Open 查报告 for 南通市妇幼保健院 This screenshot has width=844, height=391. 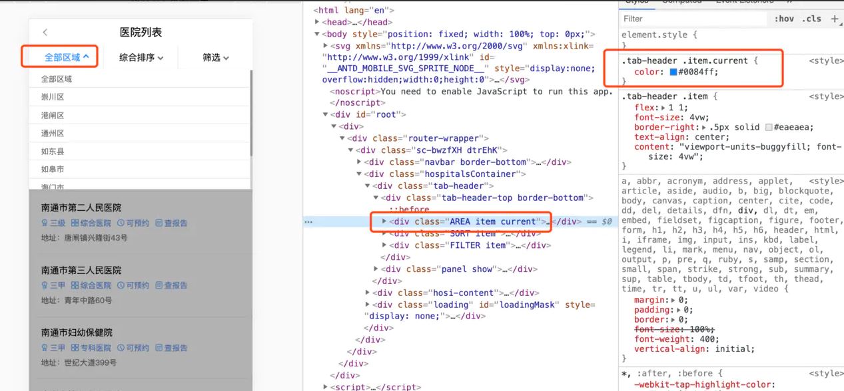coord(171,348)
